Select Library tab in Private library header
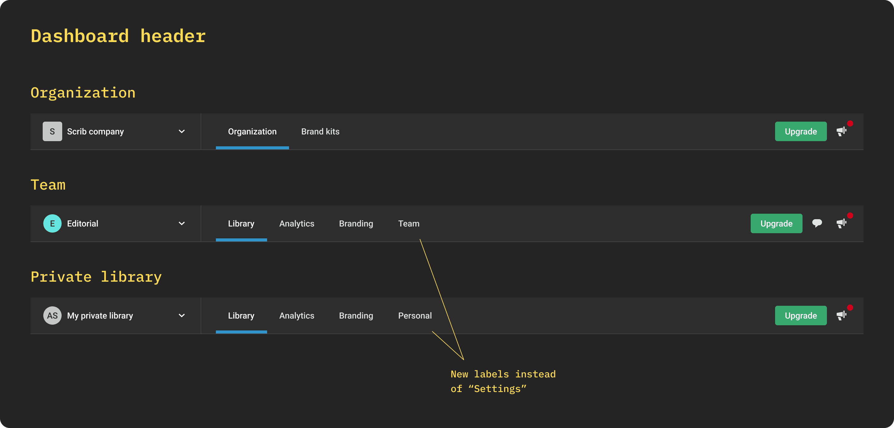Screen dimensions: 894x428 pyautogui.click(x=241, y=316)
